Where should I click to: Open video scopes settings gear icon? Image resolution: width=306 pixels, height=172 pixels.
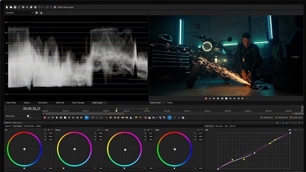37,13
